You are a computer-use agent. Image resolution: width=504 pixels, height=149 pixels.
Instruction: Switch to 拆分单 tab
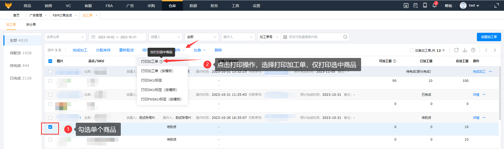click(31, 24)
